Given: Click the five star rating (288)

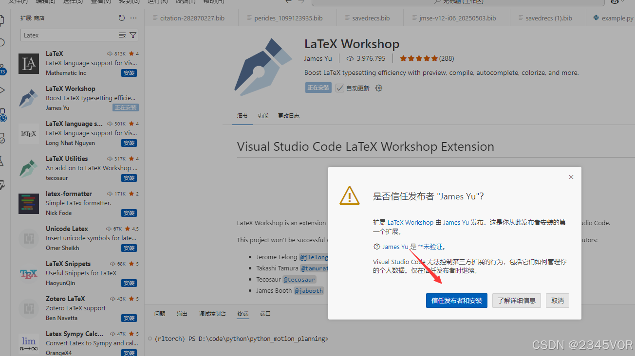Looking at the screenshot, I should pyautogui.click(x=427, y=58).
